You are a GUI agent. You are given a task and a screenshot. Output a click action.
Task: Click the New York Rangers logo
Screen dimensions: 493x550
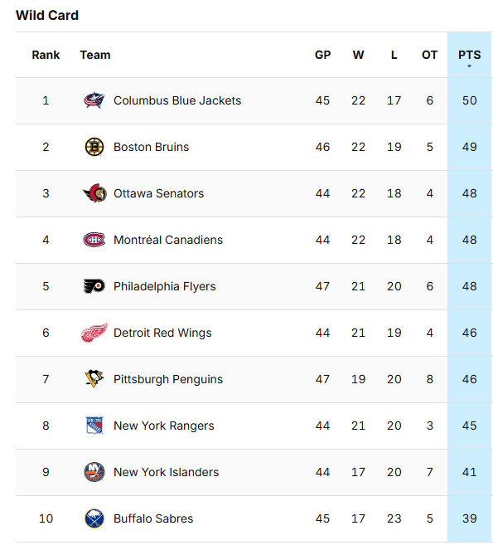point(94,426)
